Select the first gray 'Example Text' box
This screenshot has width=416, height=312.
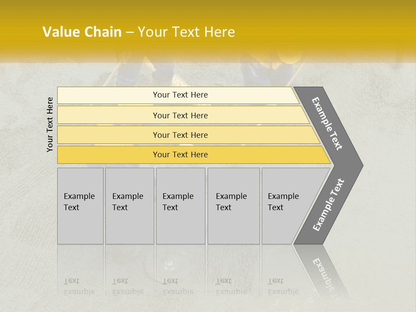pos(80,206)
